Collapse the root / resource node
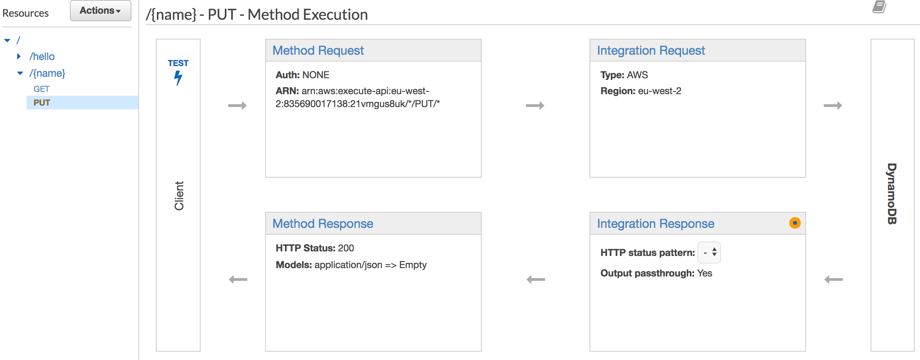The width and height of the screenshot is (920, 360). [7, 40]
